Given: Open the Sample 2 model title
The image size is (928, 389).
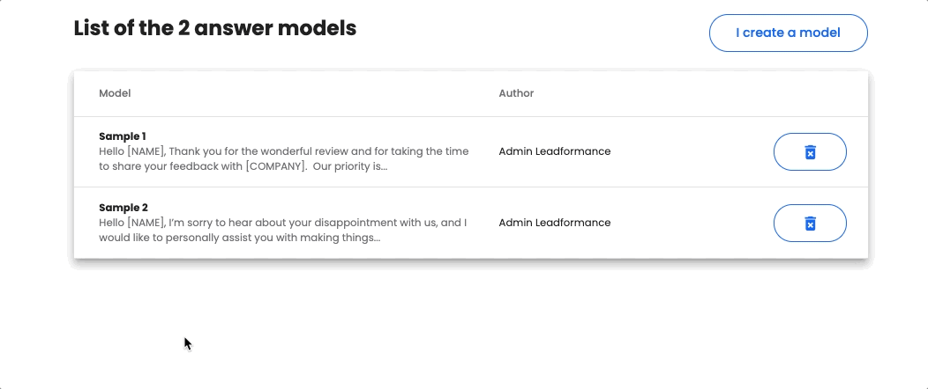Looking at the screenshot, I should 123,208.
